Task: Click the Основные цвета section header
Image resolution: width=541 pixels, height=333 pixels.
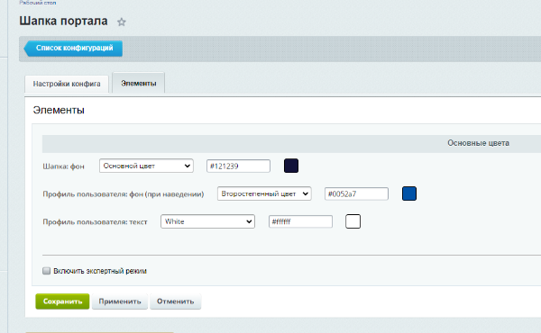Action: tap(478, 143)
